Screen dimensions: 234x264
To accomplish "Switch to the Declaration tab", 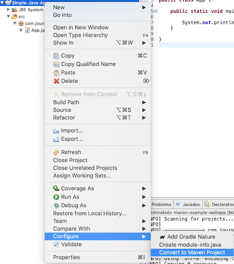I will click(218, 205).
